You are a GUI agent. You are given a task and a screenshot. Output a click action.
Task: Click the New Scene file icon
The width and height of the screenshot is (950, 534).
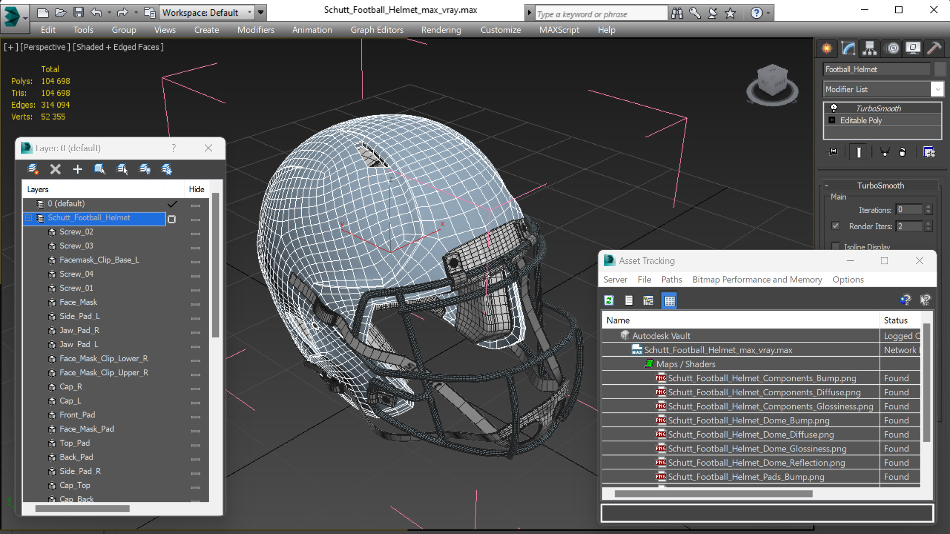click(x=43, y=12)
